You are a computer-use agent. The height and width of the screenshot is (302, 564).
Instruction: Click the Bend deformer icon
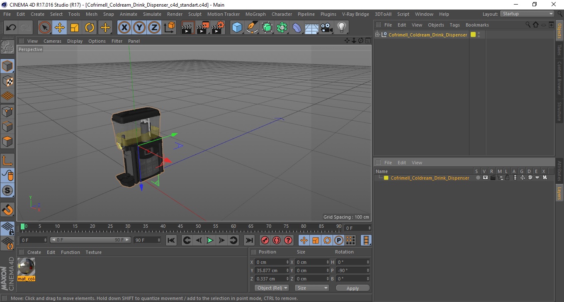(x=297, y=28)
